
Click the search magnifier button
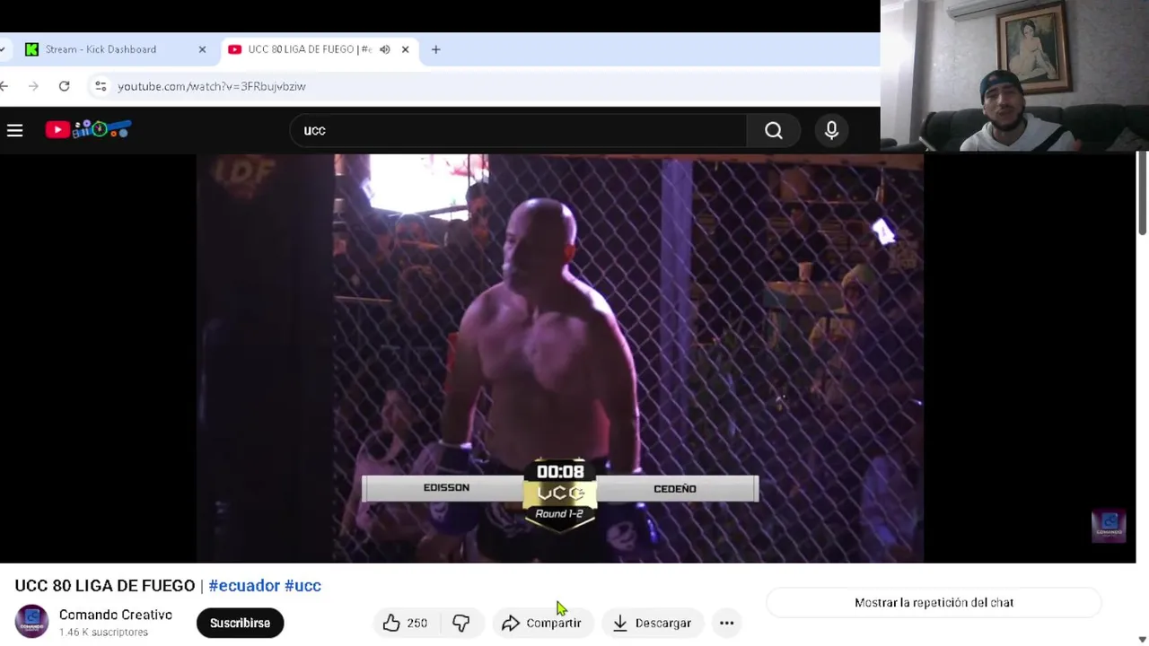[774, 131]
